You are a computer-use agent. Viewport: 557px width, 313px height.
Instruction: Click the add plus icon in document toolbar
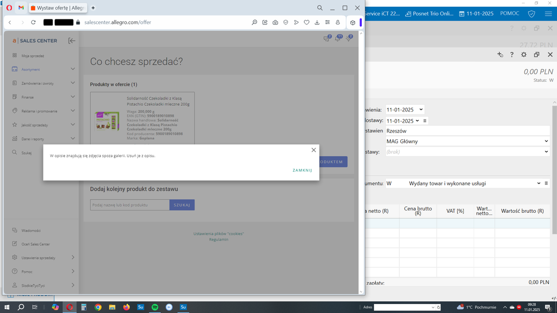[x=500, y=55]
